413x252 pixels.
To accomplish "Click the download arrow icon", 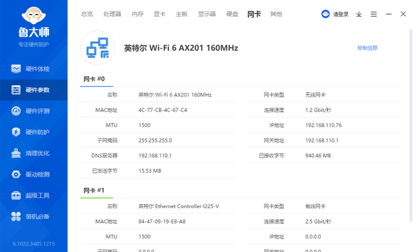I will click(x=359, y=14).
